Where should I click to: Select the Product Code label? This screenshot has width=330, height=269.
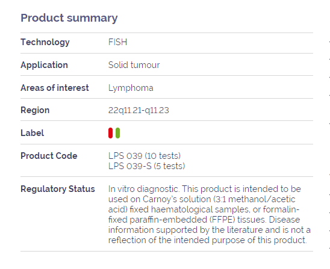pyautogui.click(x=49, y=156)
